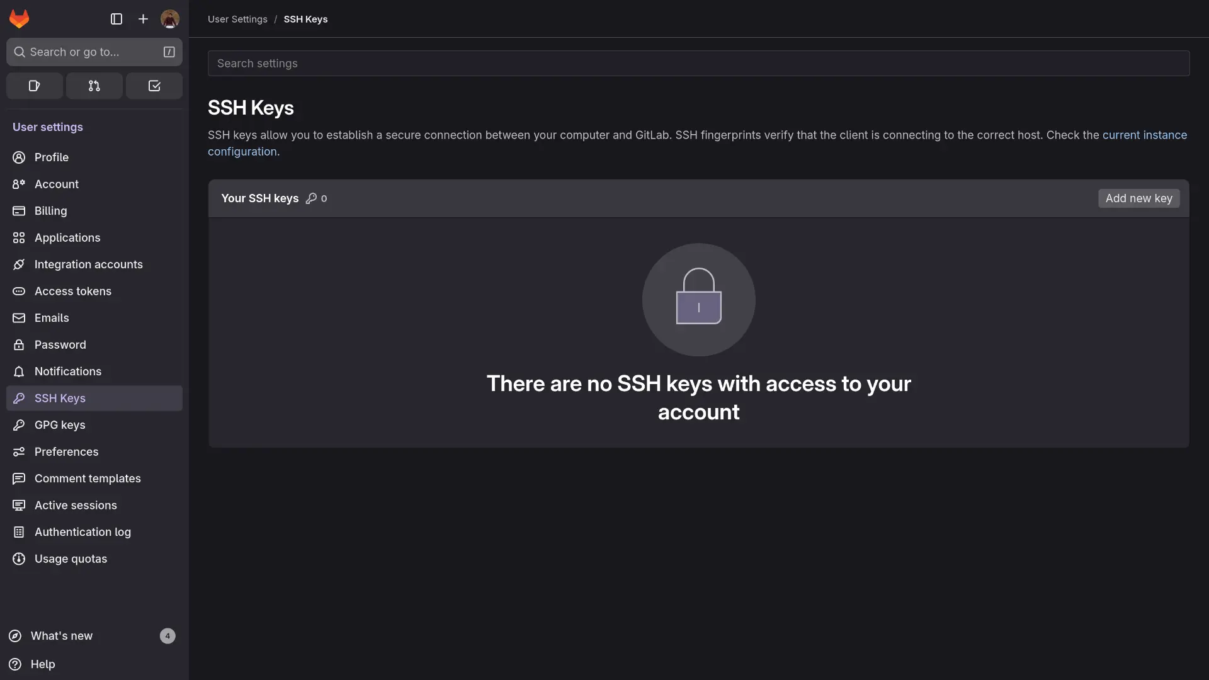Image resolution: width=1209 pixels, height=680 pixels.
Task: Open the merge requests icon
Action: [x=94, y=86]
